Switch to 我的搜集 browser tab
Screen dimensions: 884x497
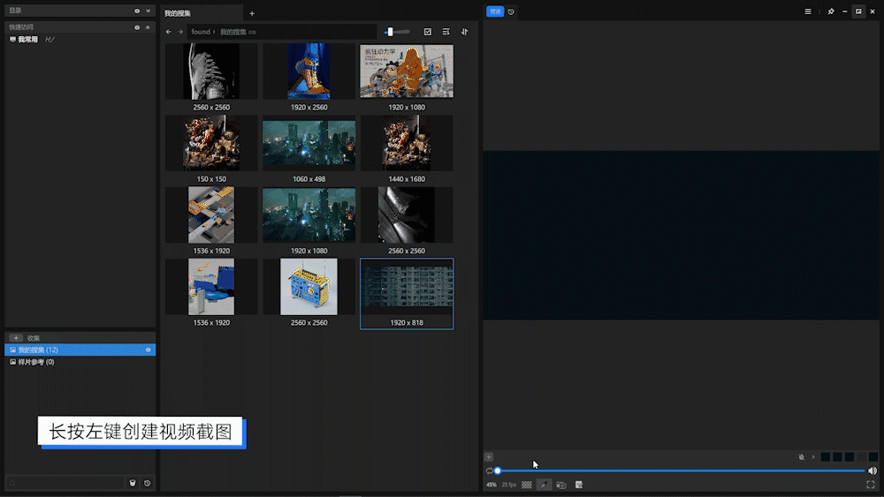(x=202, y=13)
